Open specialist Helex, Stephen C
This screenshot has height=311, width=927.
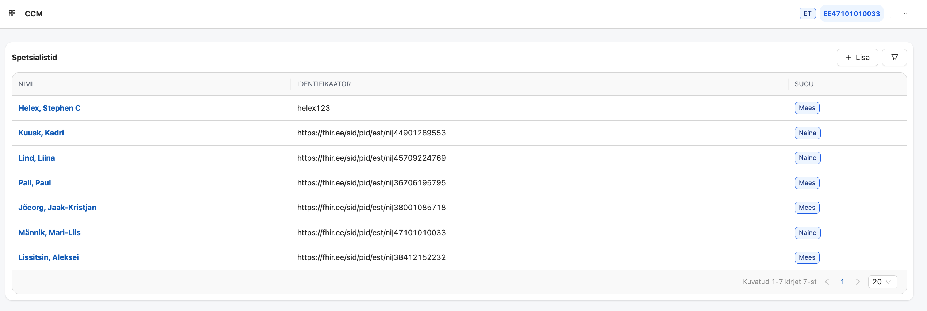tap(49, 108)
